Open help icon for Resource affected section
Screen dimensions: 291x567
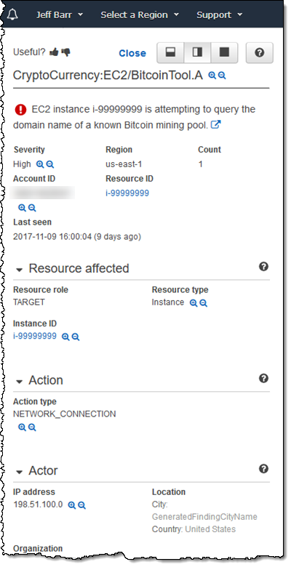click(x=264, y=267)
